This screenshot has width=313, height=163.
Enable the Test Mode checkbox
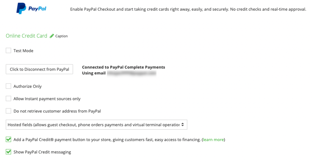click(8, 51)
